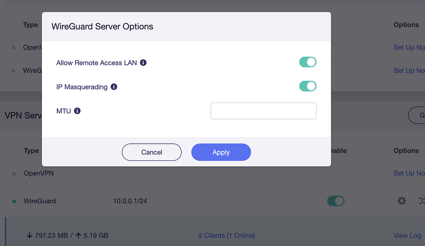
Task: Apply the WireGuard server options
Action: tap(221, 152)
